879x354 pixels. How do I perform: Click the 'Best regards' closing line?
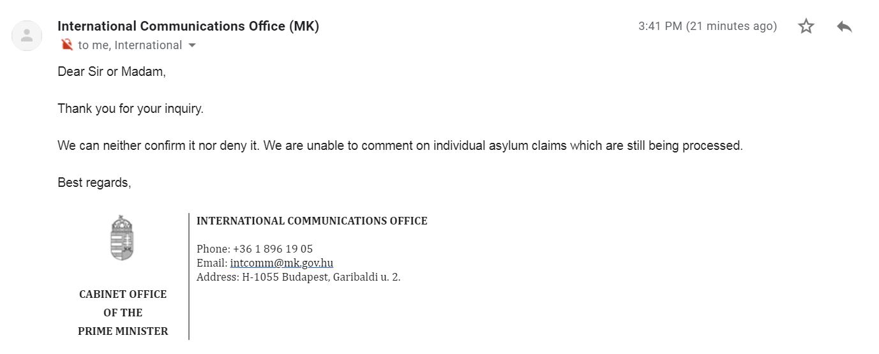point(94,182)
